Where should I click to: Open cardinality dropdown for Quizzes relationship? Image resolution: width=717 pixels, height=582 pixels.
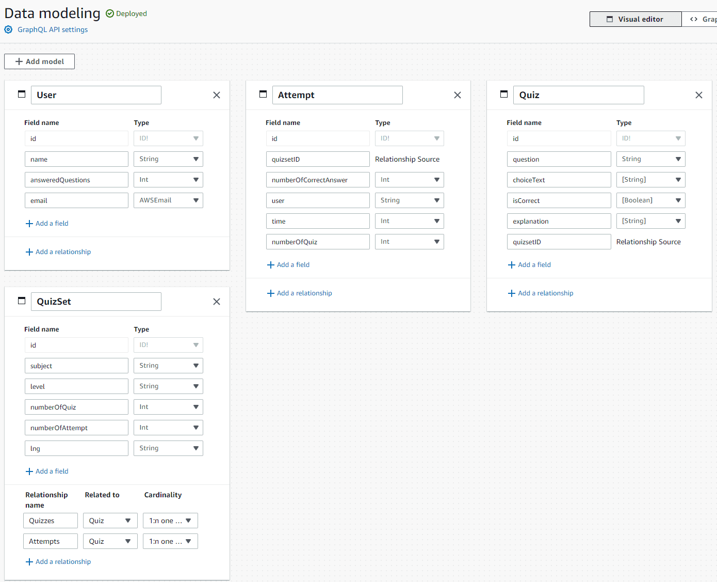pos(170,521)
